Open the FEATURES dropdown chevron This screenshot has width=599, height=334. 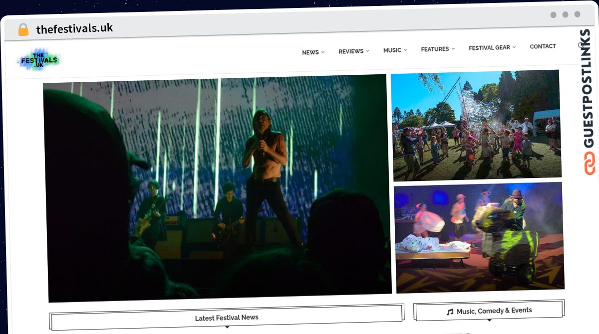coord(435,49)
